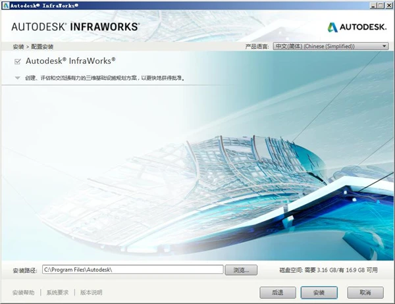Minimize the installer window
395x304 pixels.
tap(373, 5)
